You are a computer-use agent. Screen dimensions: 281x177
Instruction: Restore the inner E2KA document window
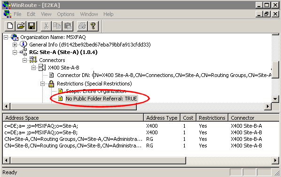266,14
